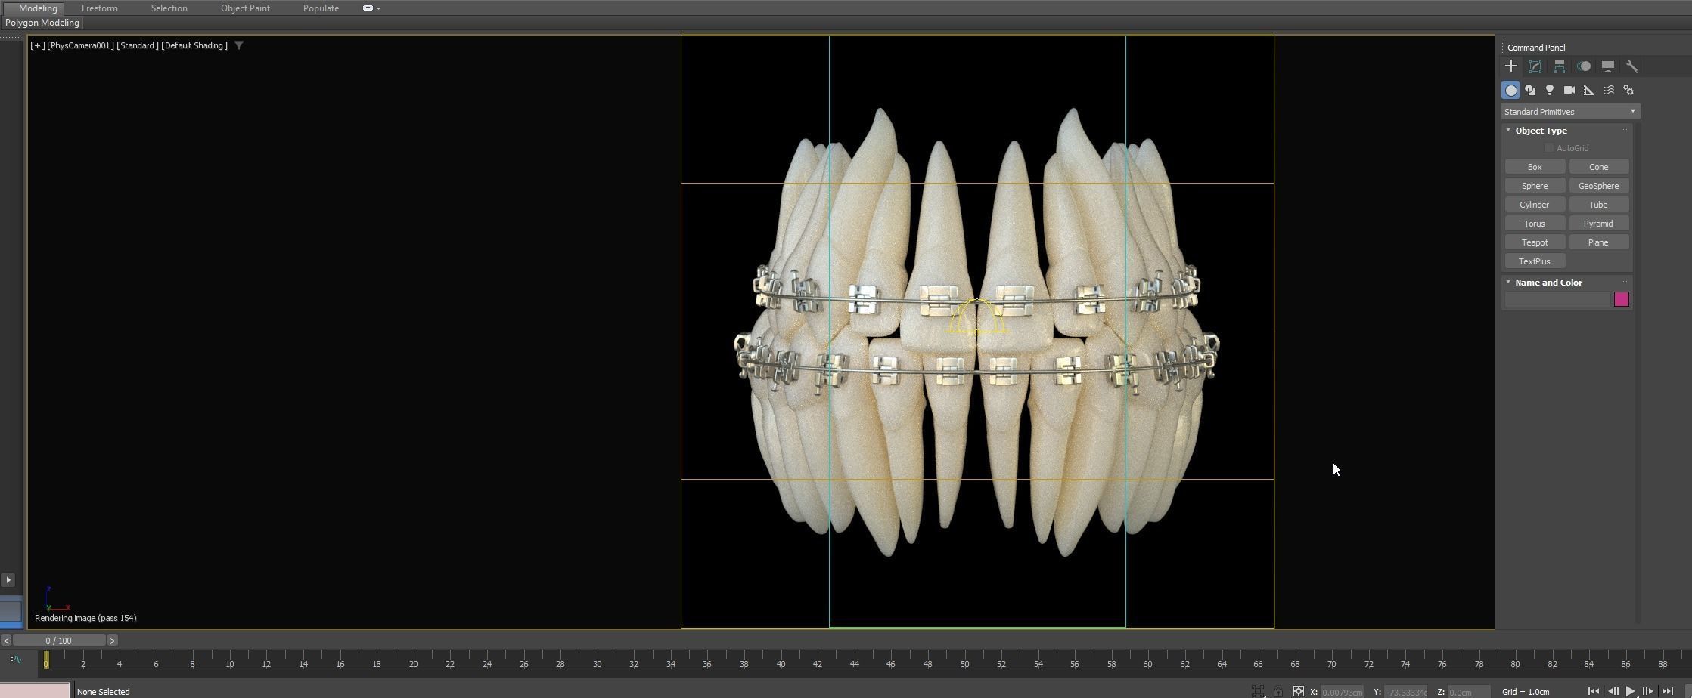Create a Cone primitive

[x=1598, y=167]
